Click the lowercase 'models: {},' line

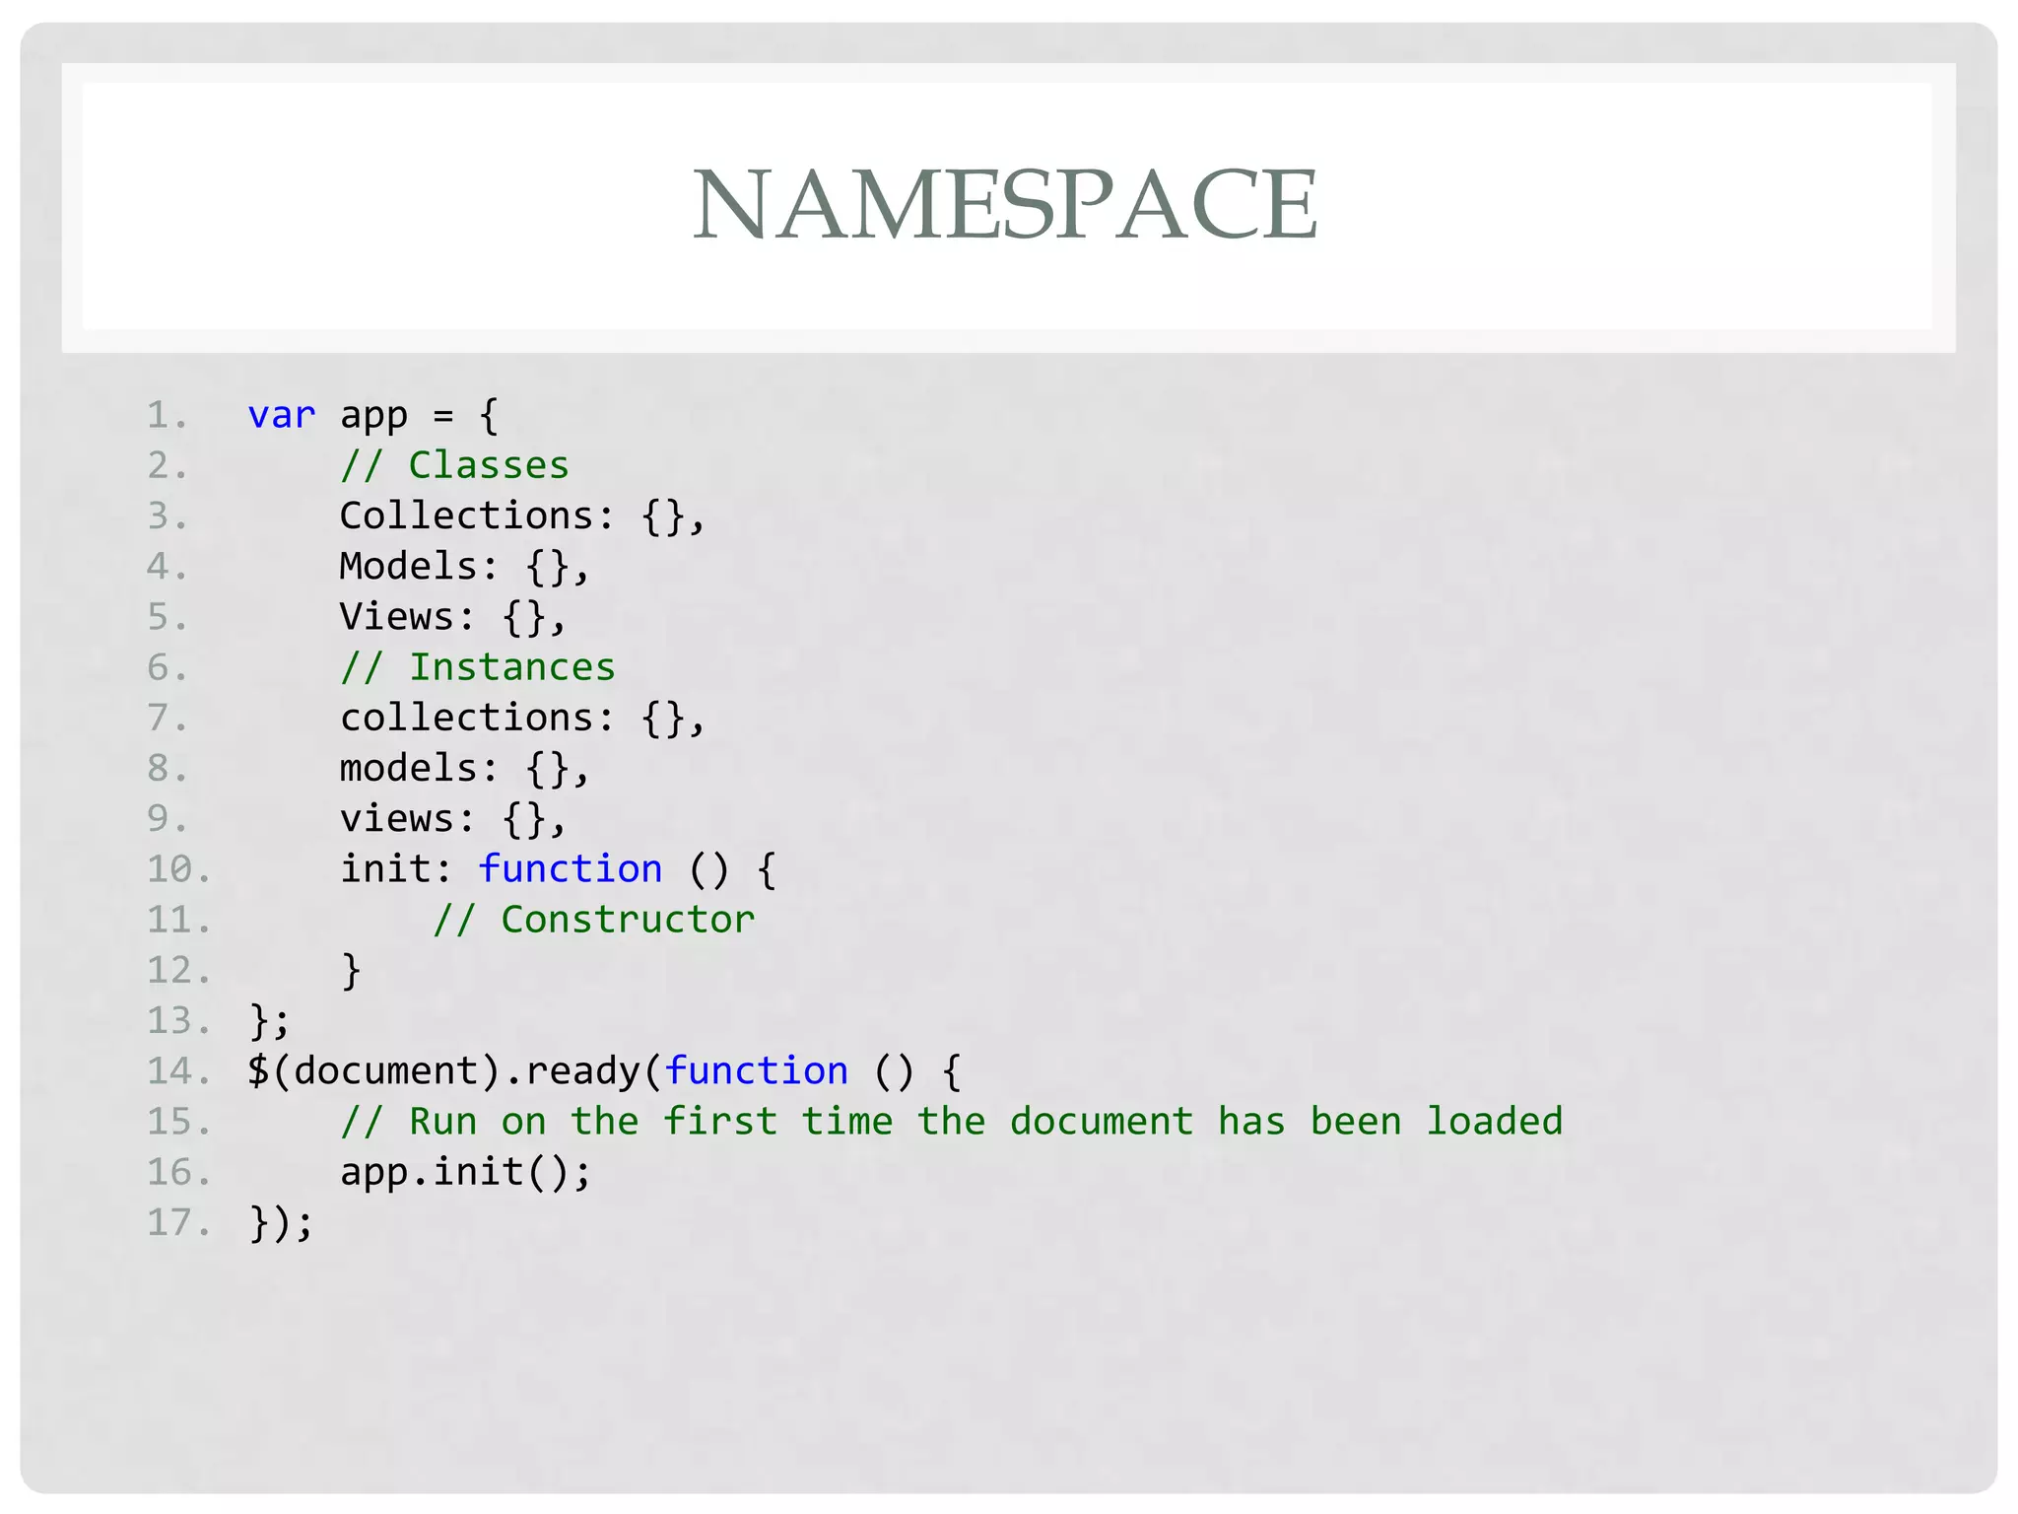coord(464,768)
